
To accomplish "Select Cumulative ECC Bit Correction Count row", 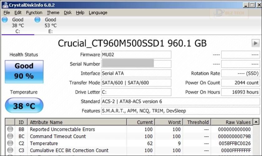I will pyautogui.click(x=129, y=150).
